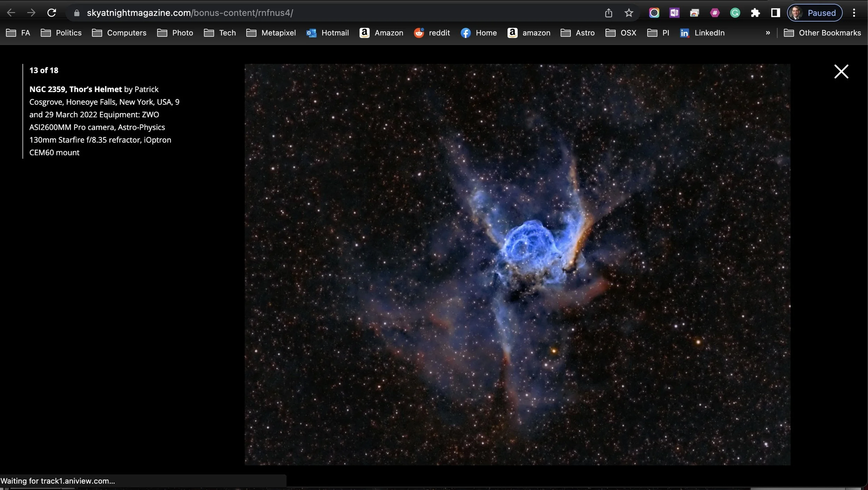Expand hidden bookmarks with double chevron
The image size is (868, 490).
point(768,33)
